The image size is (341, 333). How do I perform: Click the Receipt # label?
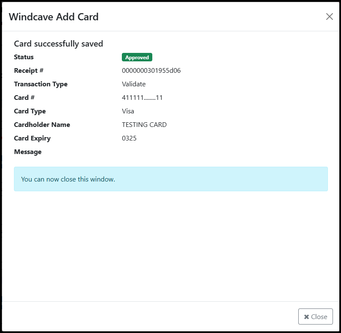click(29, 71)
